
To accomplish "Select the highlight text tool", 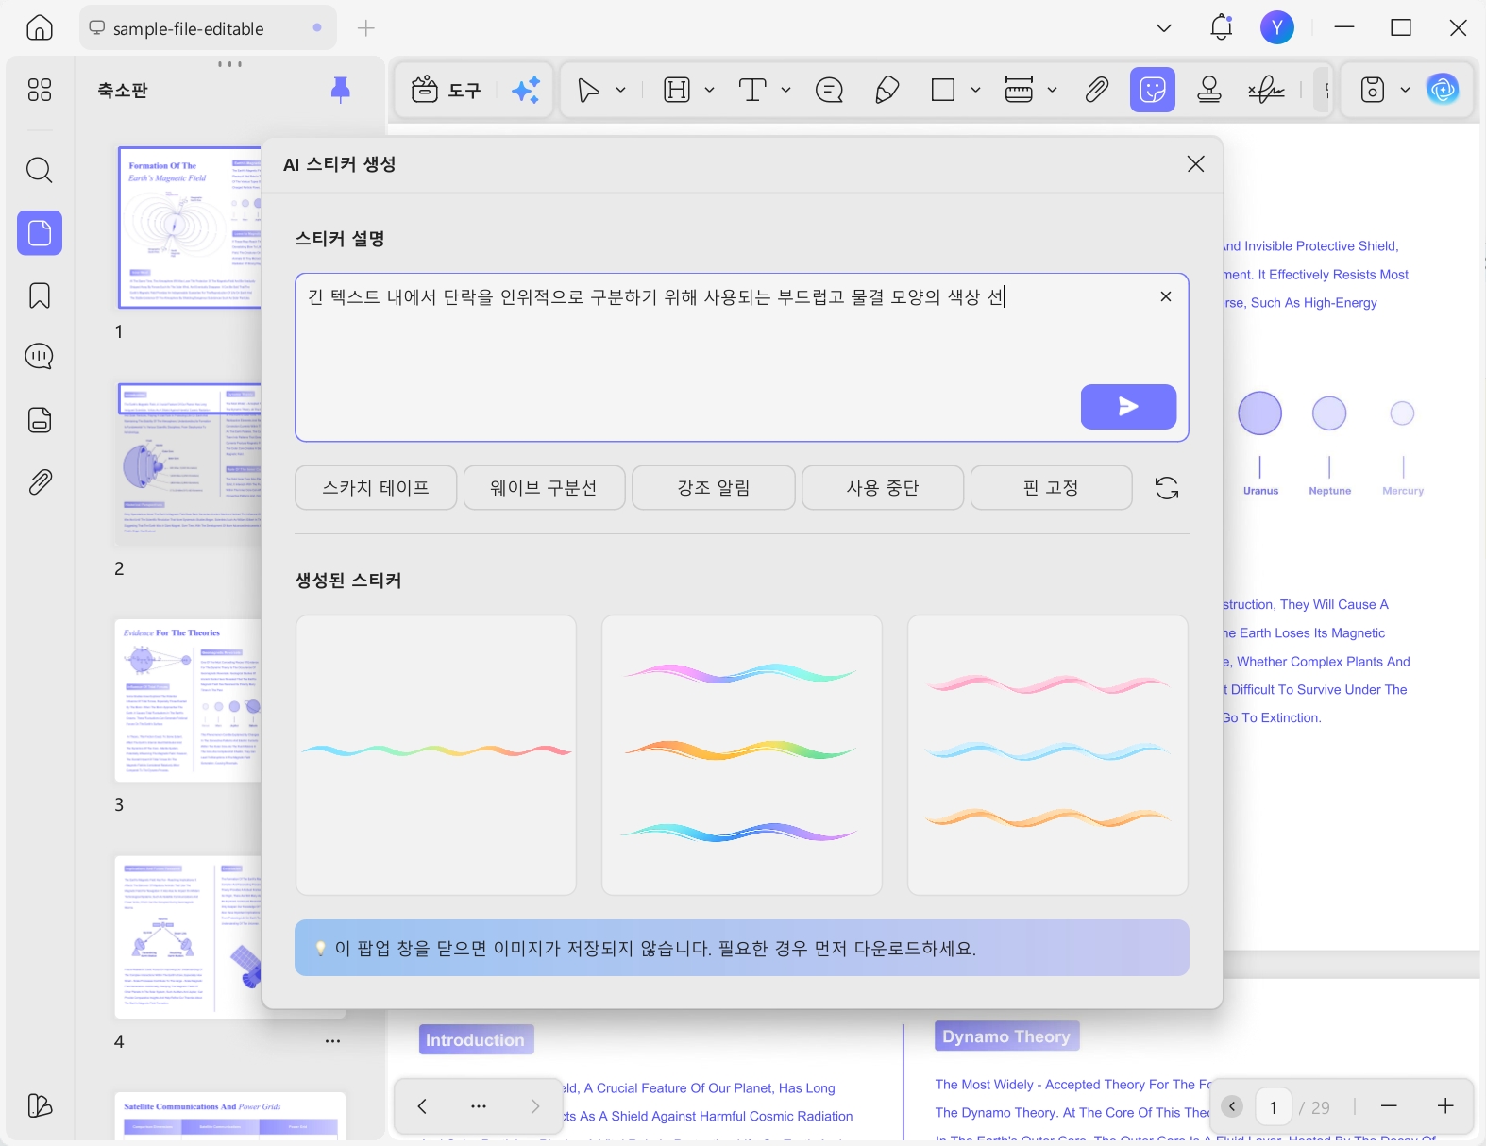I will coord(677,90).
